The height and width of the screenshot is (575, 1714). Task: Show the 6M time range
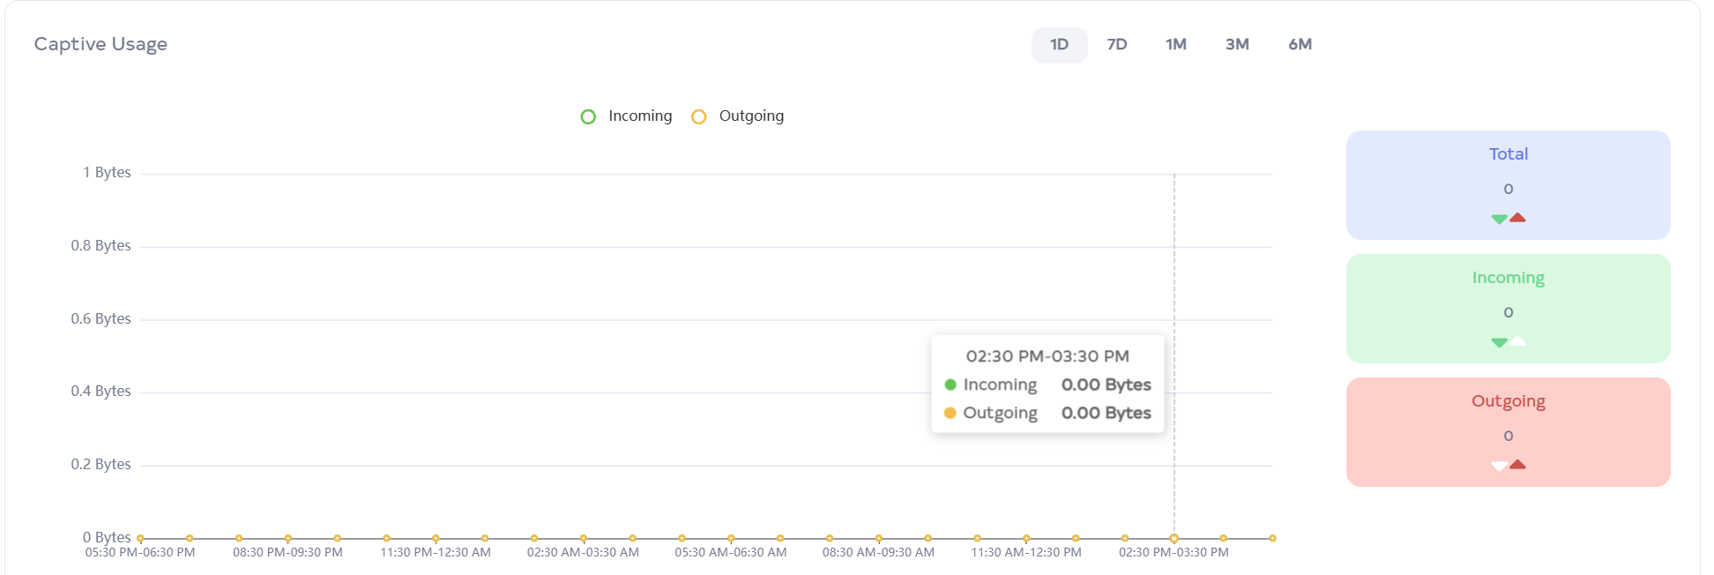pos(1300,45)
